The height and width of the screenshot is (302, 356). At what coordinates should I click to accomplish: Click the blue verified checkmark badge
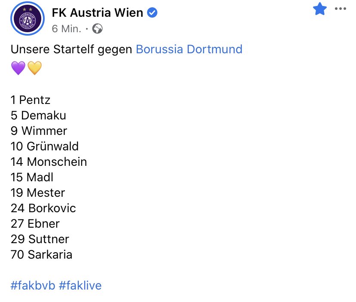pyautogui.click(x=152, y=12)
